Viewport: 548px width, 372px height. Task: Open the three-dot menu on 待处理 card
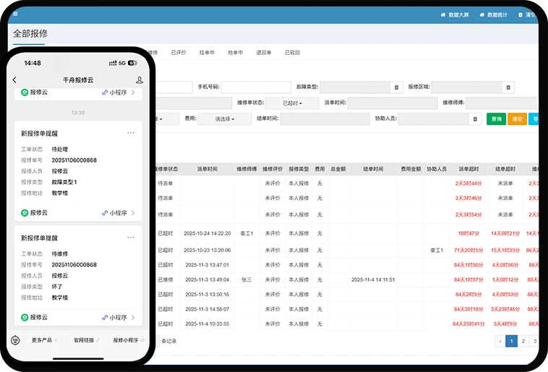click(131, 133)
